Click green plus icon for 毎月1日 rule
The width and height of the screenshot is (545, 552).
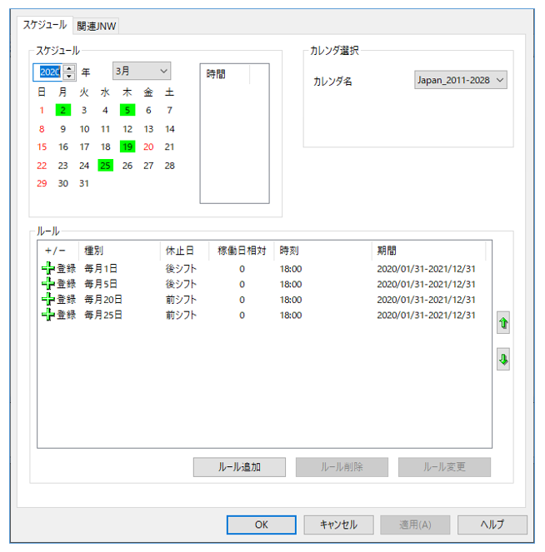coord(48,269)
